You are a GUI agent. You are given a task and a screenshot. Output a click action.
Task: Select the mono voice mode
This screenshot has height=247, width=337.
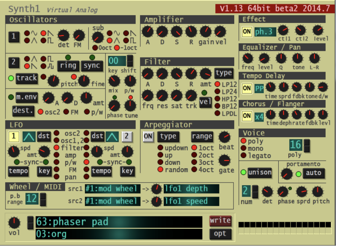(x=244, y=149)
